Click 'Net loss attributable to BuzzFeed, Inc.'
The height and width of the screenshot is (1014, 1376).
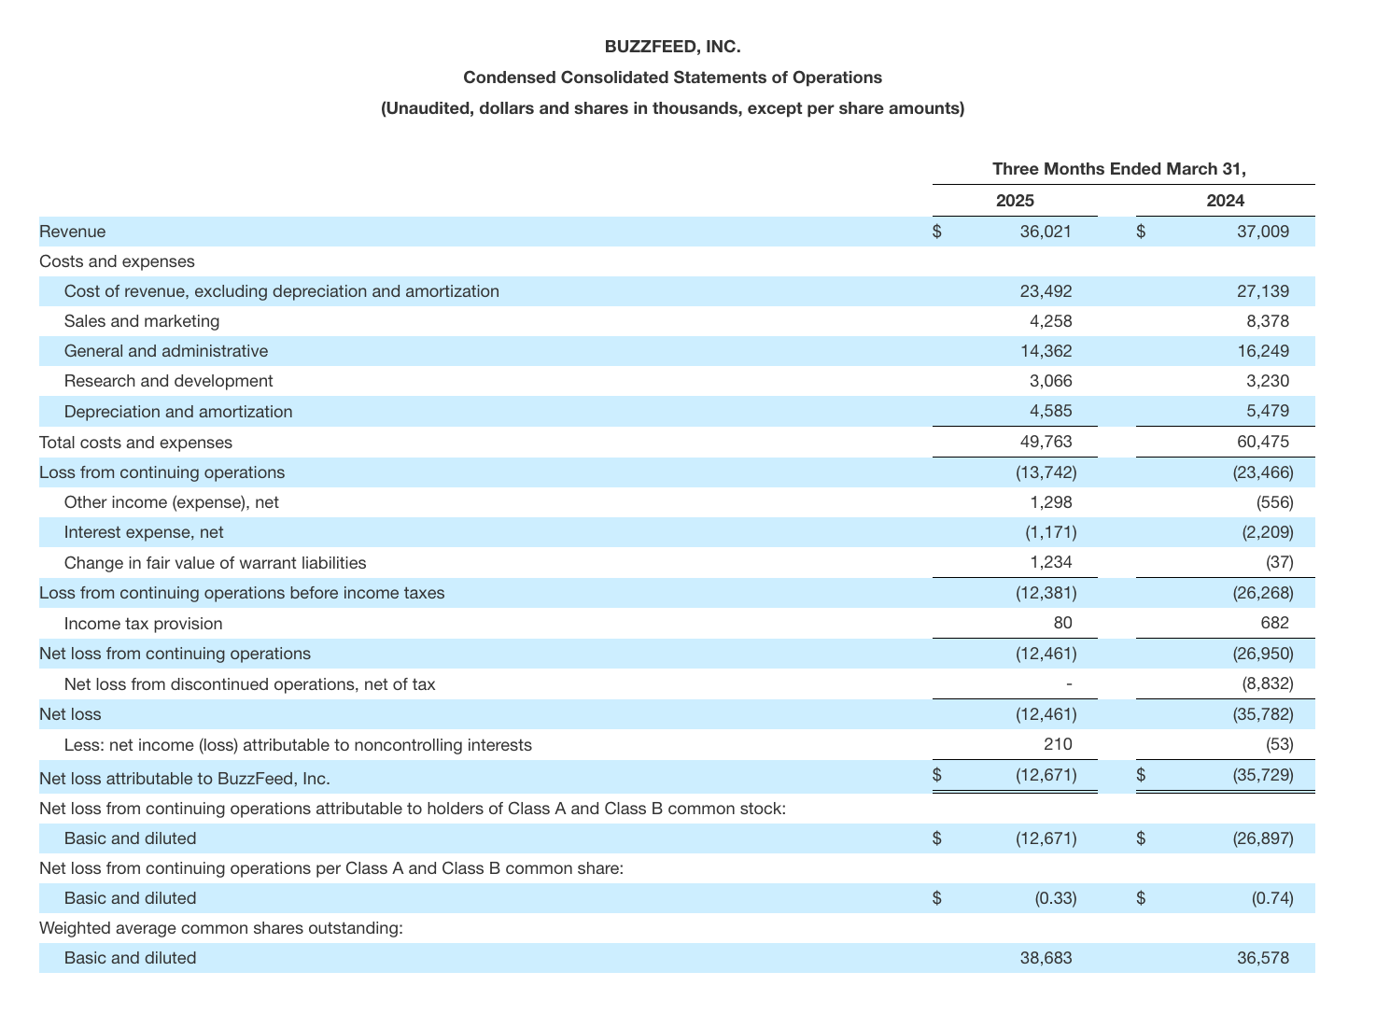pos(185,779)
